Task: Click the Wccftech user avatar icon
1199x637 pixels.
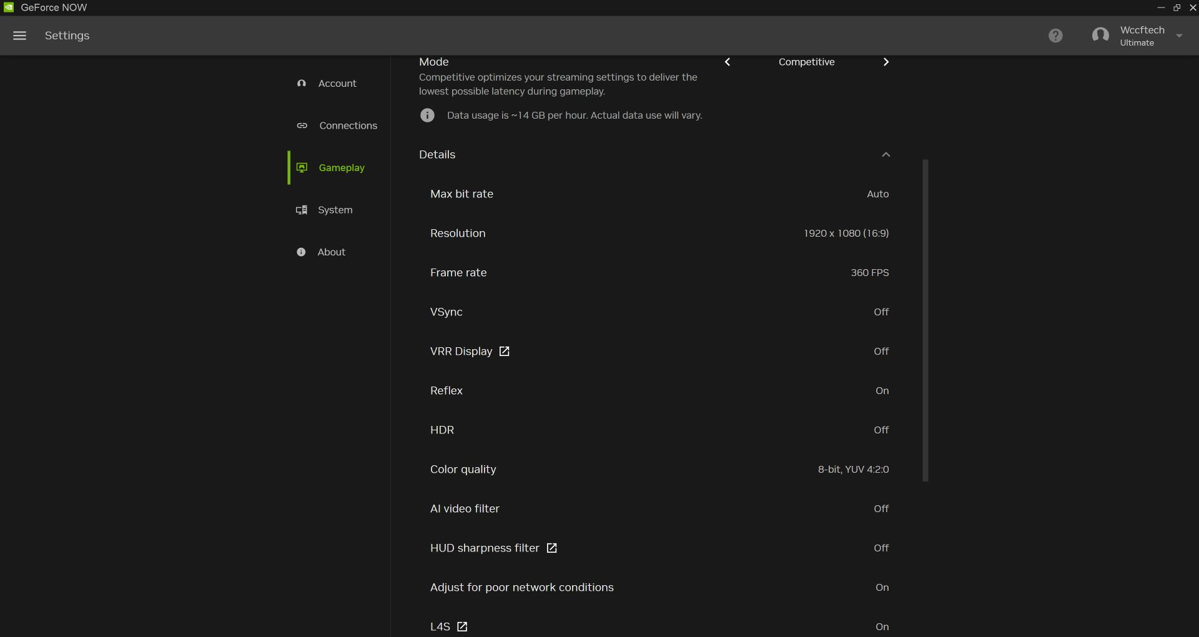Action: tap(1100, 36)
